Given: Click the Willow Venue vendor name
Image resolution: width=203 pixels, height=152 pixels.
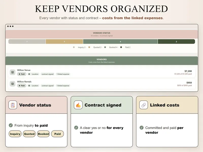Looking at the screenshot, I should click(24, 70).
